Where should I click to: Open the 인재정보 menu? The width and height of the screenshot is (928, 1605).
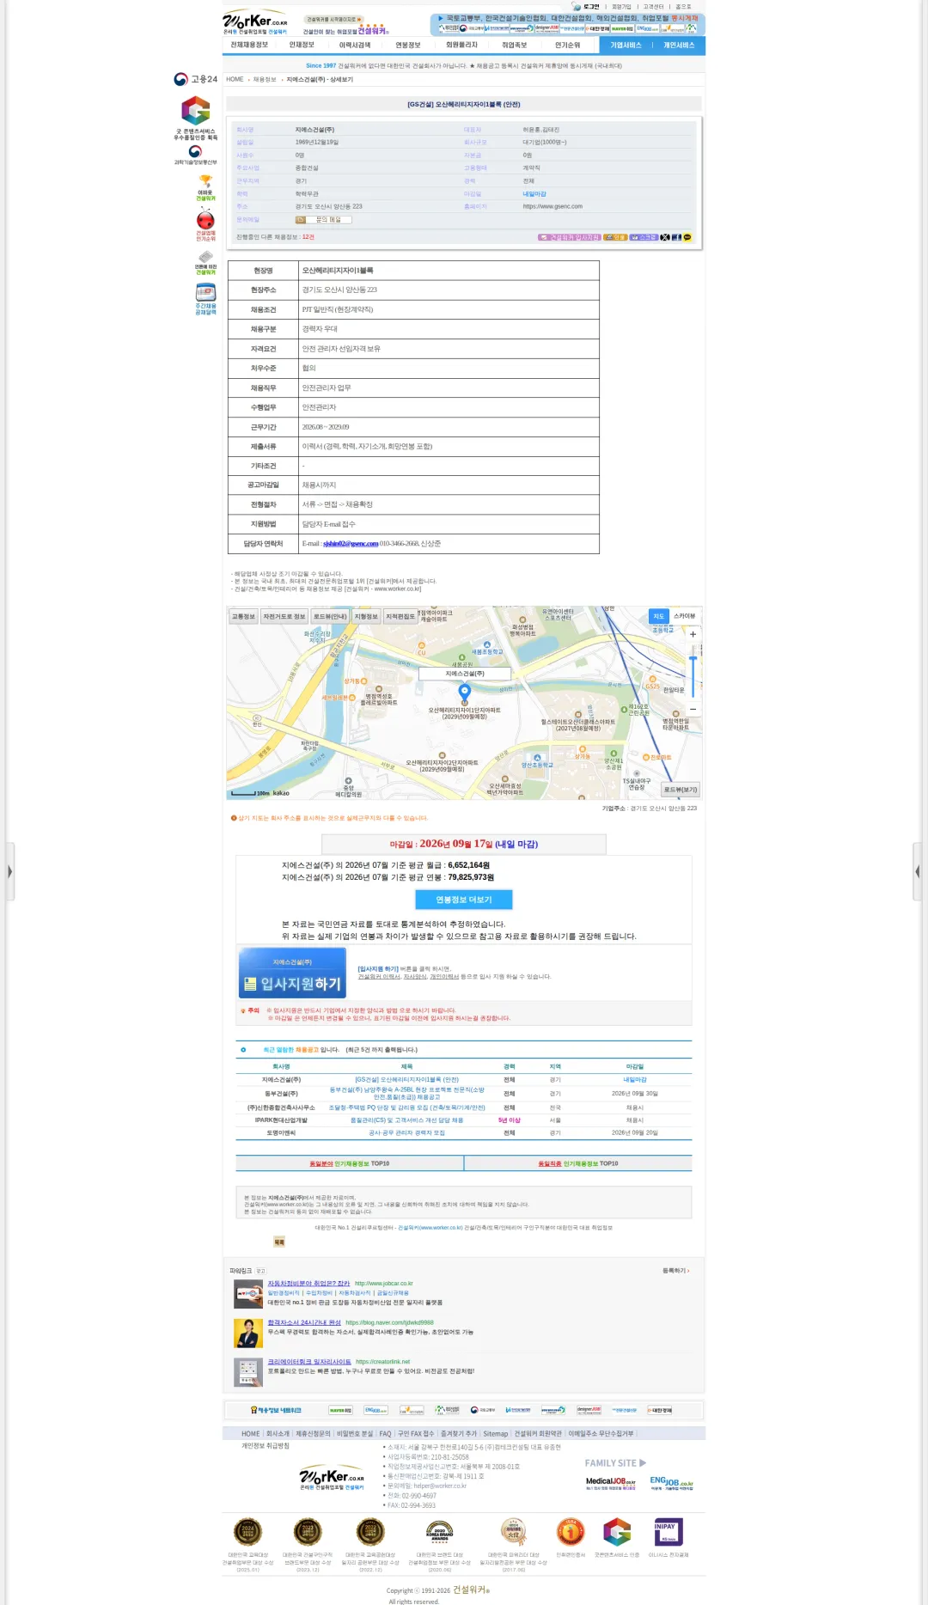click(302, 45)
